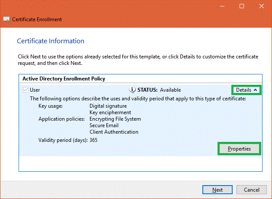Cancel the certificate enrollment

click(x=252, y=190)
